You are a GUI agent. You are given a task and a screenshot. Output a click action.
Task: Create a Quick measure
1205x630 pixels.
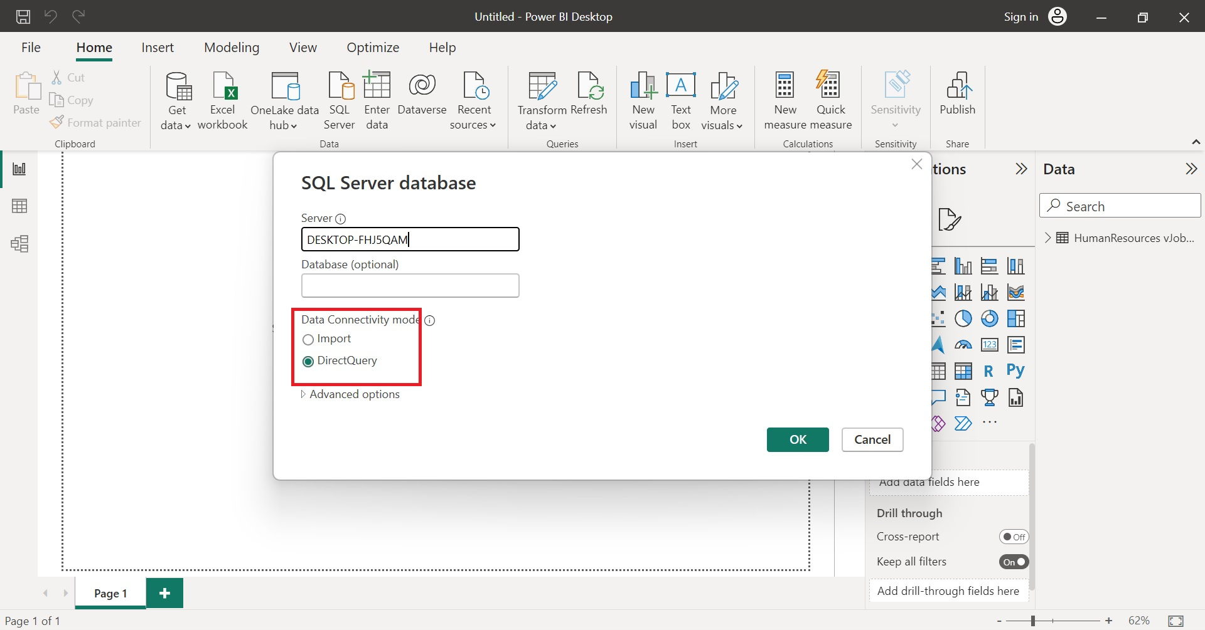(x=831, y=100)
